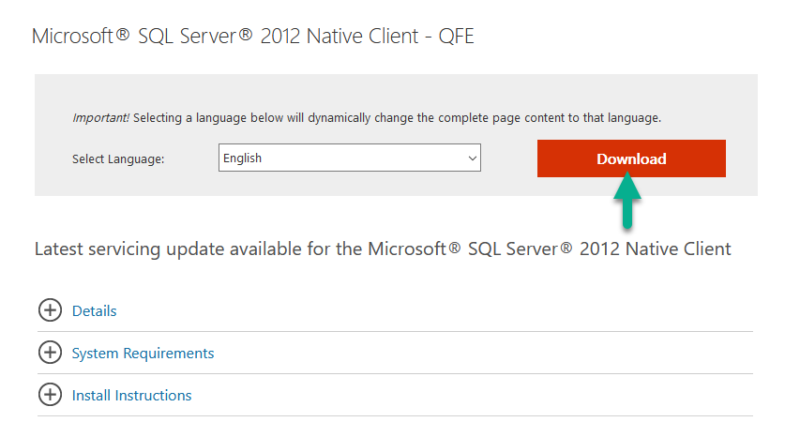Image resolution: width=785 pixels, height=437 pixels.
Task: Click the red Download button
Action: tap(631, 158)
